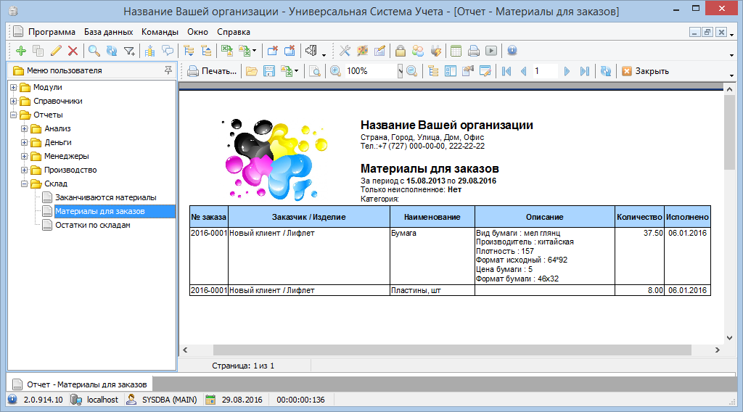The height and width of the screenshot is (412, 743).
Task: Click the save diskette icon in report toolbar
Action: pos(268,71)
